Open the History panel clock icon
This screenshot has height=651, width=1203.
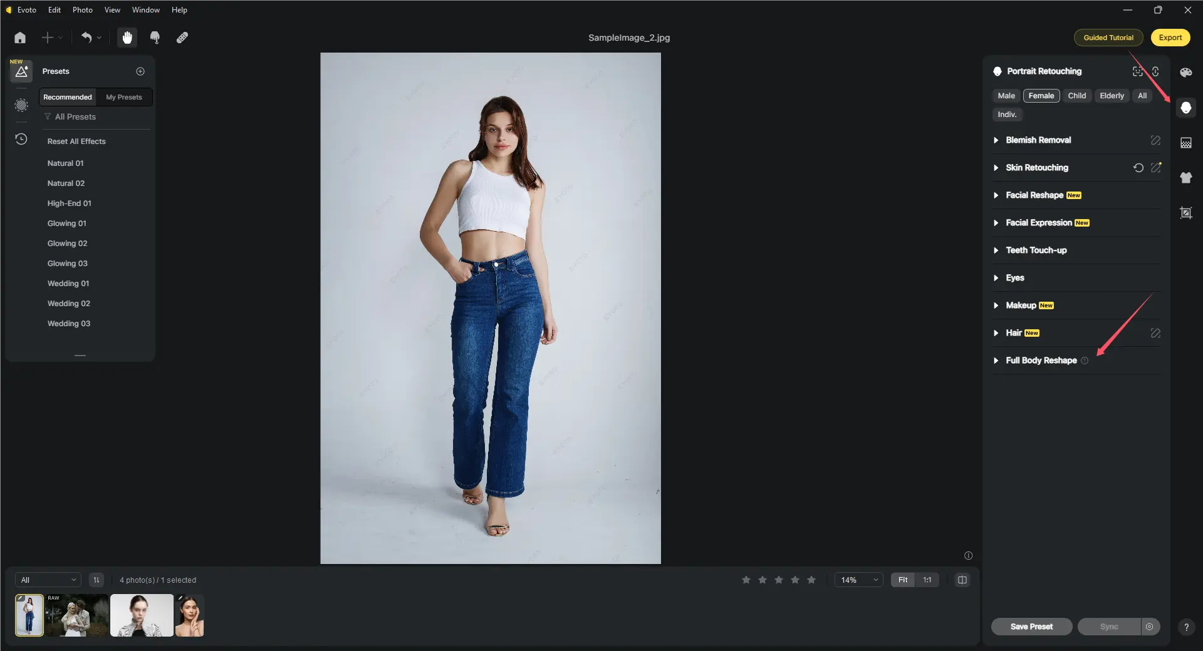(x=21, y=139)
